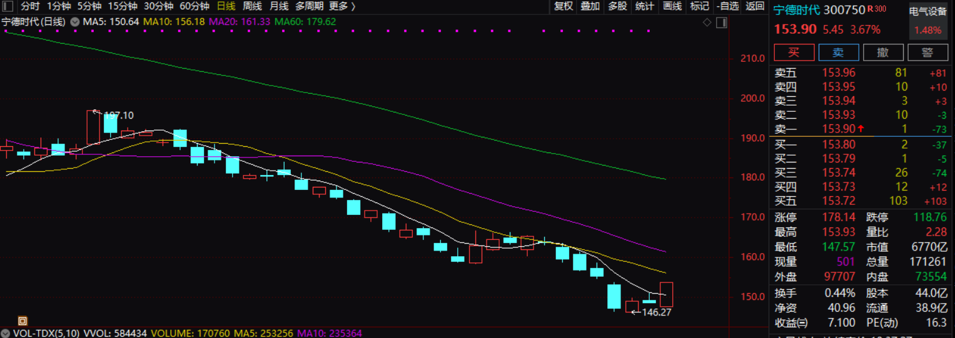
Task: Open the 多周期 multi-period view
Action: click(310, 6)
